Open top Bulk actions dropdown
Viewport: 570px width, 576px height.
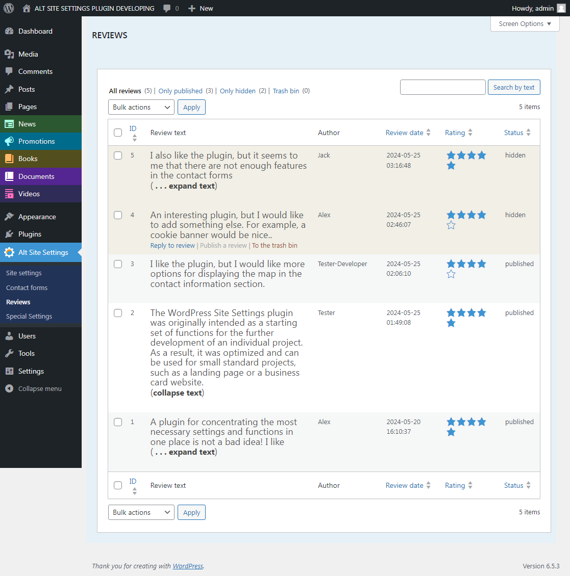coord(141,107)
